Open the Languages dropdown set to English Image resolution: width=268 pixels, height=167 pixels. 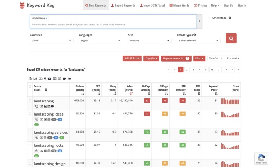pos(100,41)
